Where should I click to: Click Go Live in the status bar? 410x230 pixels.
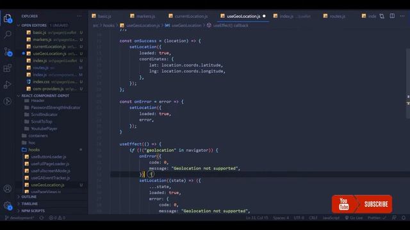coord(354,218)
